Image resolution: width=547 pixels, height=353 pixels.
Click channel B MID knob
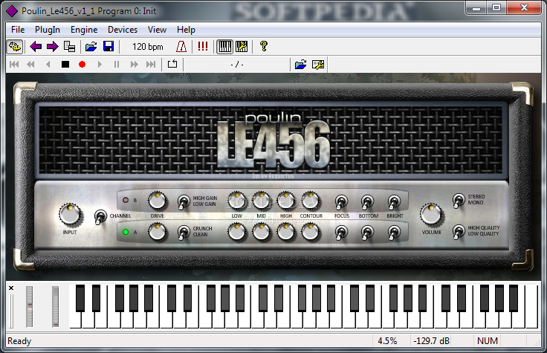click(261, 201)
